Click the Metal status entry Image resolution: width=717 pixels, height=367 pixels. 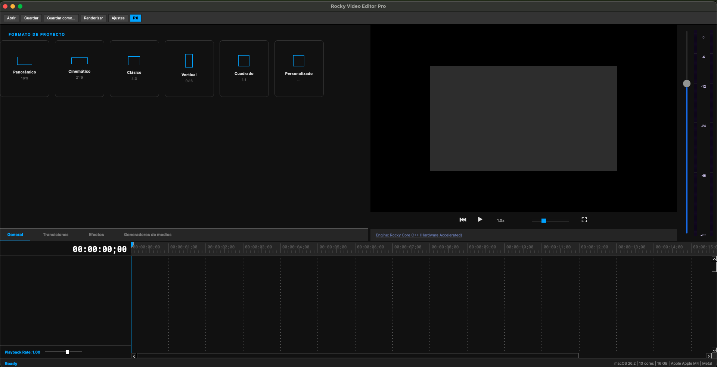click(x=707, y=363)
